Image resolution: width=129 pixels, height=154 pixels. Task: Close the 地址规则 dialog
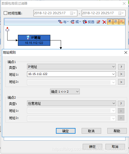[x=126, y=52]
